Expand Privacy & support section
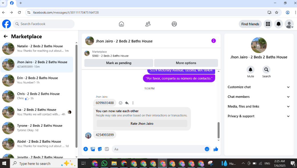 tap(259, 116)
